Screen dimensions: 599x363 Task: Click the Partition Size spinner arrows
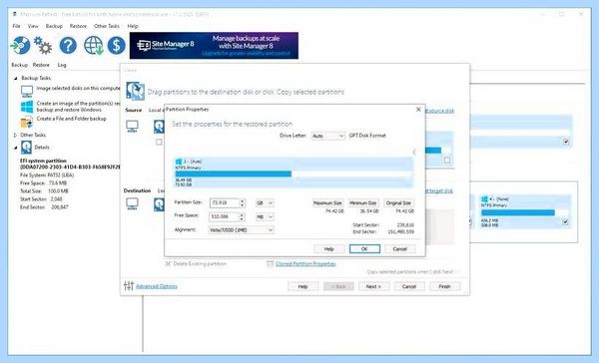coord(242,203)
